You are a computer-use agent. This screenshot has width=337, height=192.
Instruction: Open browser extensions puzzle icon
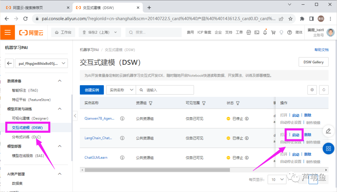click(302, 19)
